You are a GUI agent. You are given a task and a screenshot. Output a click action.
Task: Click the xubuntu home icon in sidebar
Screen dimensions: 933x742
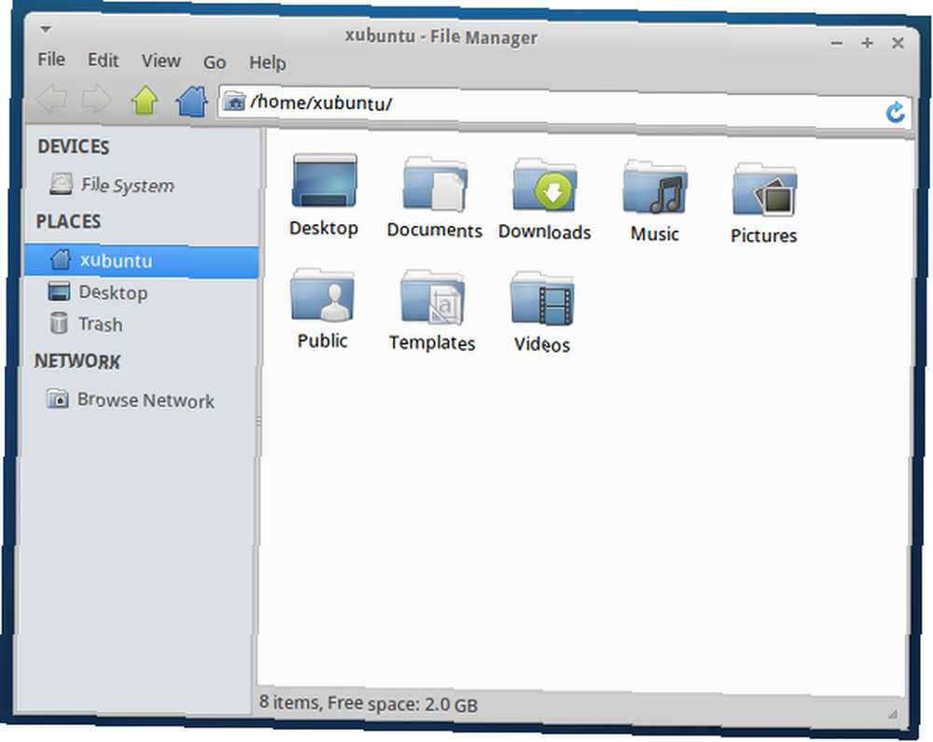coord(61,259)
